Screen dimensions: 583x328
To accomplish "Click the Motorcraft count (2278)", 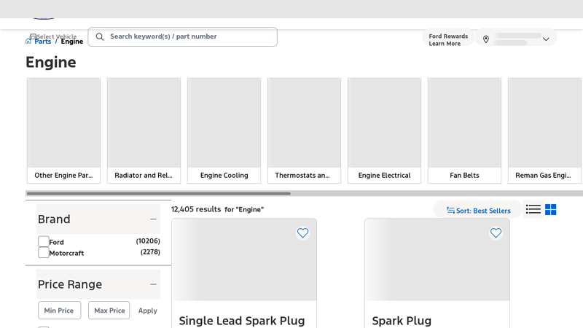I will (x=150, y=252).
